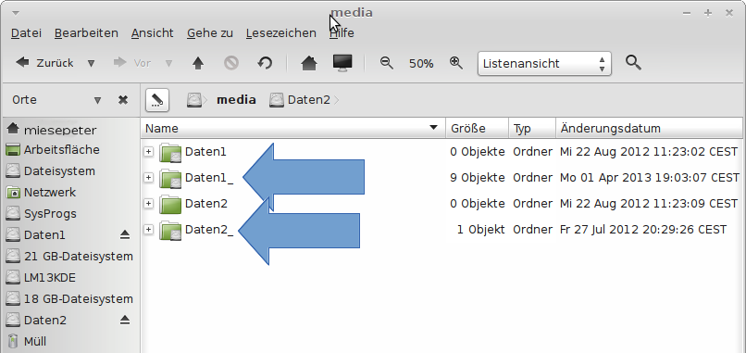The width and height of the screenshot is (746, 353).
Task: Eject the Daten2 drive in the sidebar
Action: coord(125,321)
